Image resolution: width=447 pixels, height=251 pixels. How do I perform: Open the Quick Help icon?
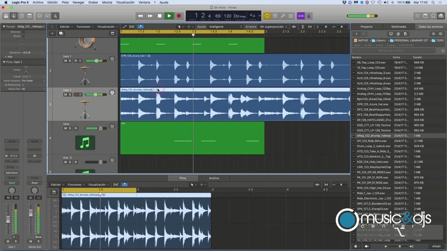[22, 16]
